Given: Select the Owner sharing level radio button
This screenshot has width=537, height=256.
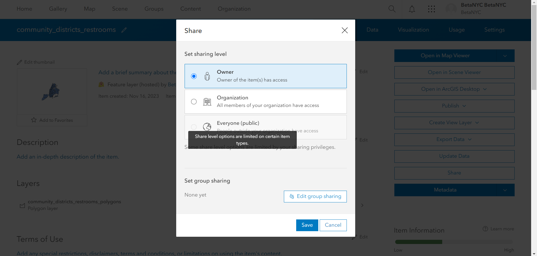Looking at the screenshot, I should point(194,76).
